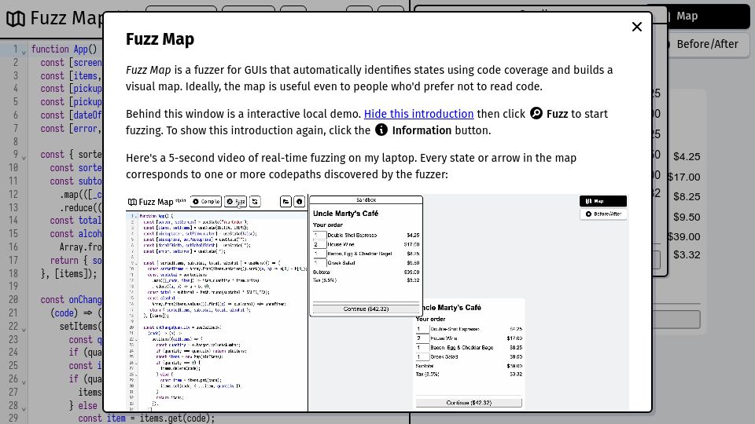
Task: Click the 'const [pickup' code on line 4
Action: pos(72,89)
